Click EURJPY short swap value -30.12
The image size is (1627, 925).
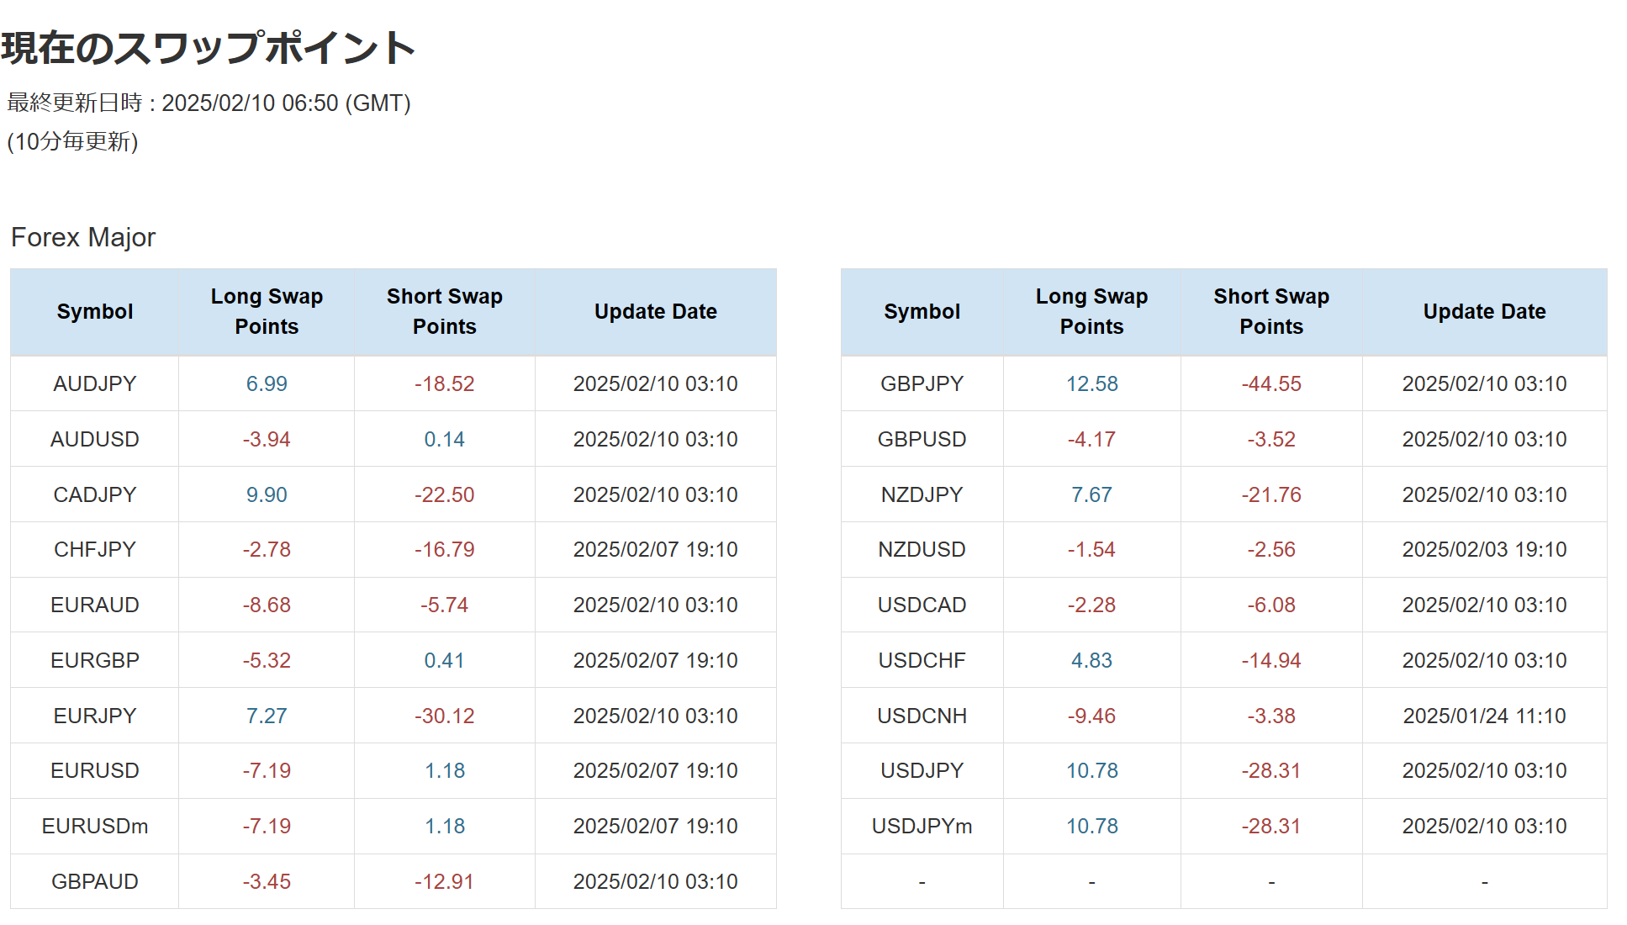point(444,716)
